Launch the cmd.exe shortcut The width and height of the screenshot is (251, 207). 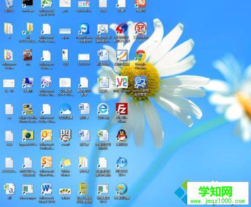point(28,4)
